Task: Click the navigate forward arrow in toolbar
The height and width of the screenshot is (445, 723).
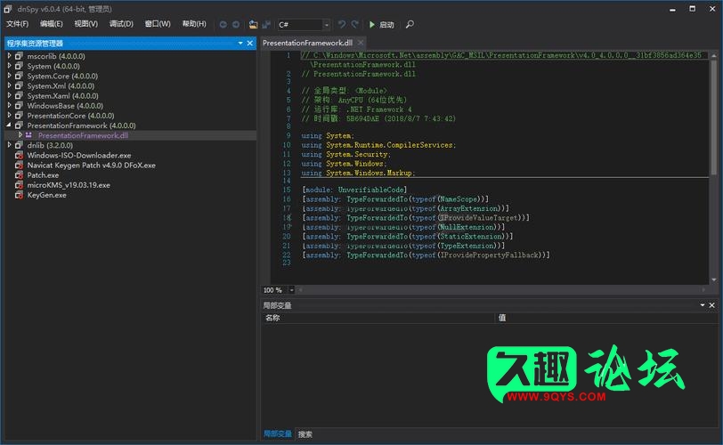Action: [x=236, y=24]
